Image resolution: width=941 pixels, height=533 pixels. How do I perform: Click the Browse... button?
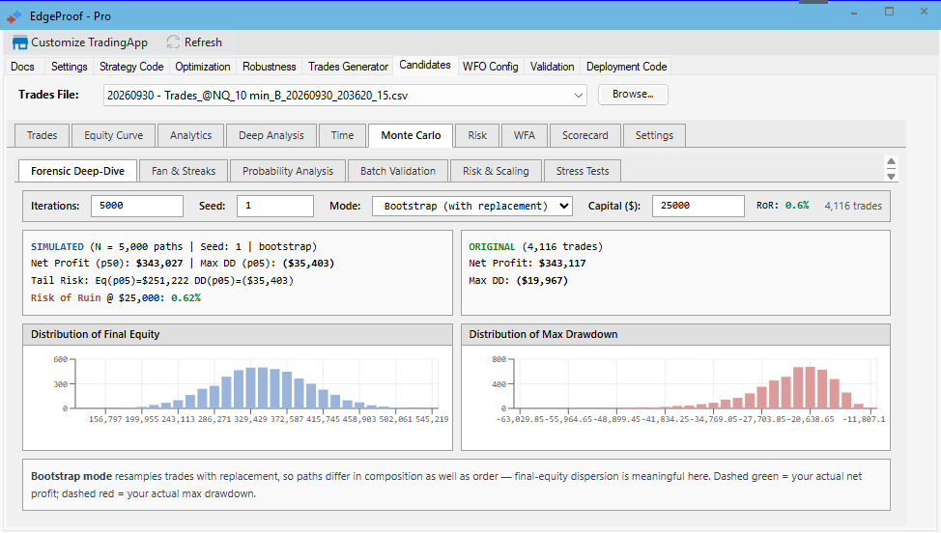pos(633,94)
